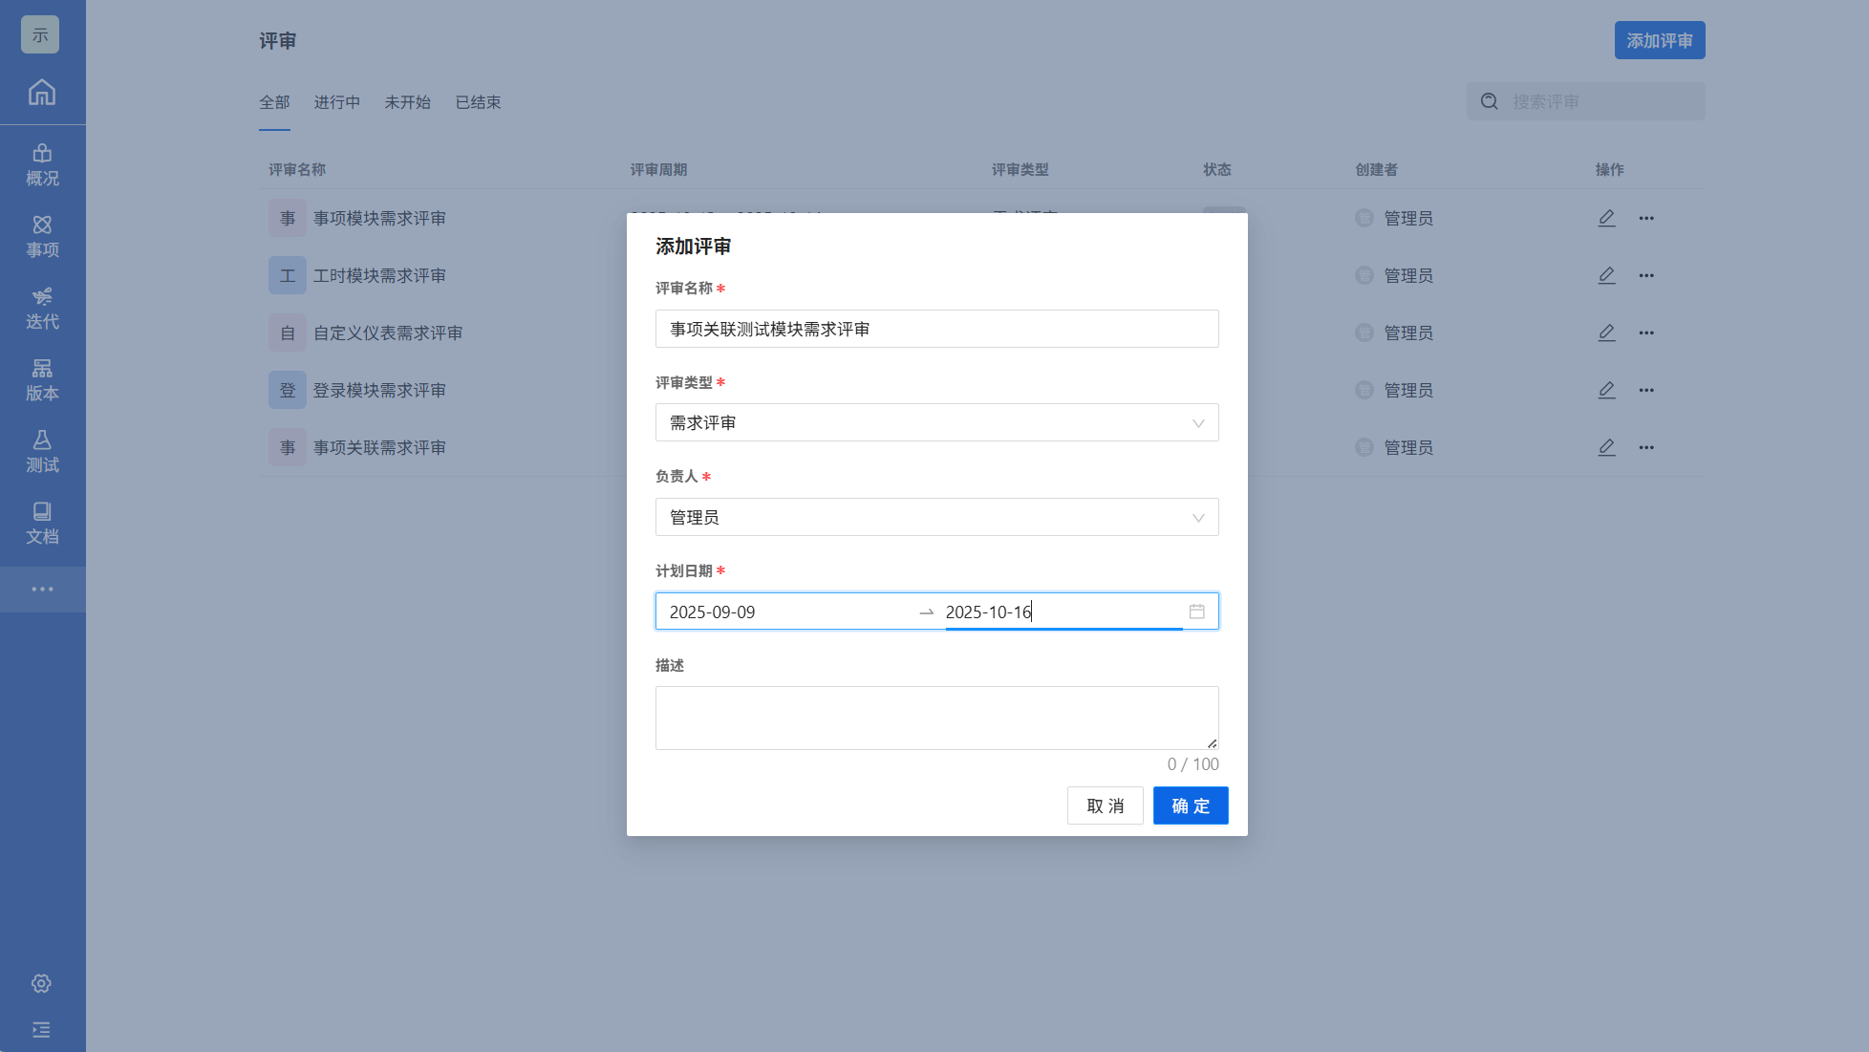The width and height of the screenshot is (1869, 1052).
Task: Open 版本 versions section
Action: (x=42, y=380)
